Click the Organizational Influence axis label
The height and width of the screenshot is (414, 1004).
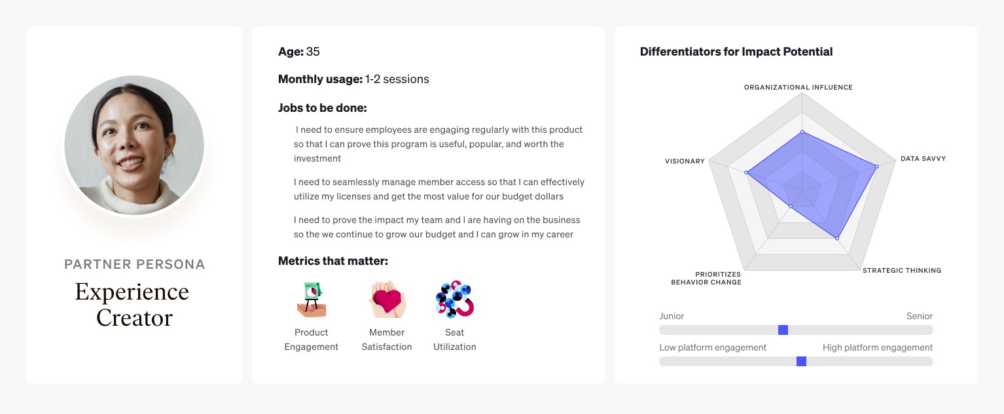798,87
